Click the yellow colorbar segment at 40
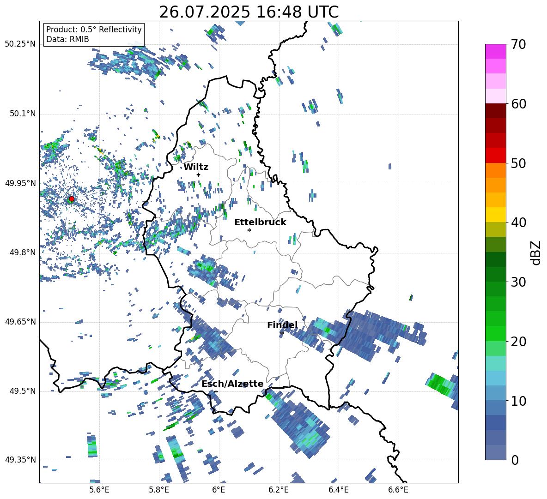The width and height of the screenshot is (547, 499). coord(496,215)
